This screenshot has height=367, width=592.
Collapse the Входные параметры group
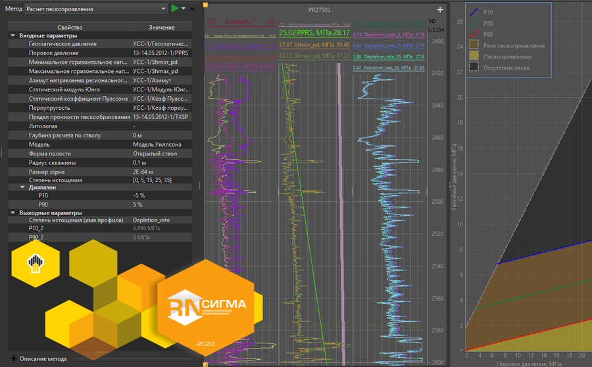tap(13, 35)
